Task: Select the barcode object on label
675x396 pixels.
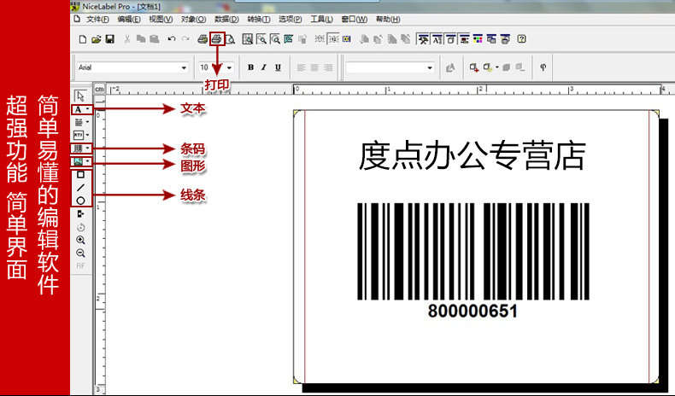Action: (473, 252)
